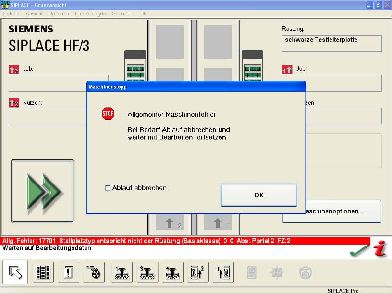Screen dimensions: 392x294
Task: Open the feeder table grid icon
Action: [x=43, y=272]
